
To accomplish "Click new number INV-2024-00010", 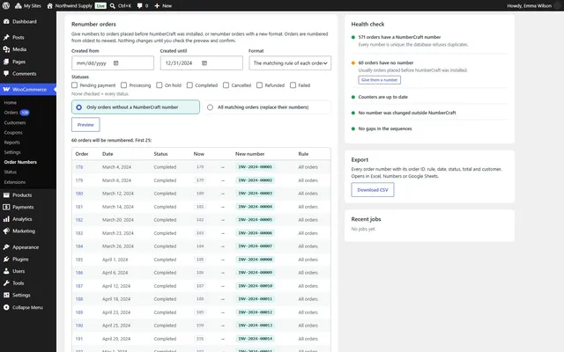I will (x=256, y=286).
